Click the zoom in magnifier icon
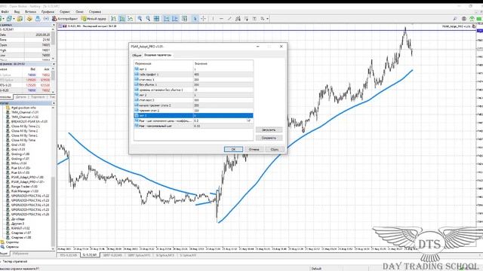The width and height of the screenshot is (483, 271). (x=140, y=19)
